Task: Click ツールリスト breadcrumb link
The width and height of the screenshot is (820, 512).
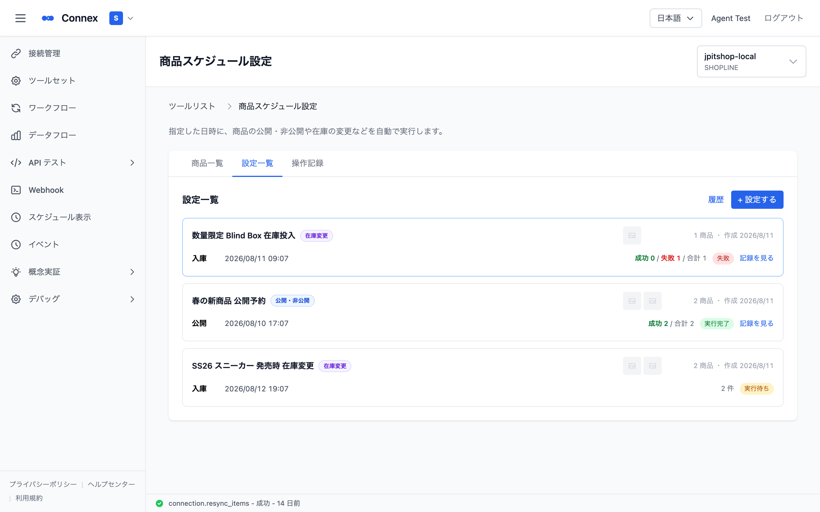Action: coord(192,106)
